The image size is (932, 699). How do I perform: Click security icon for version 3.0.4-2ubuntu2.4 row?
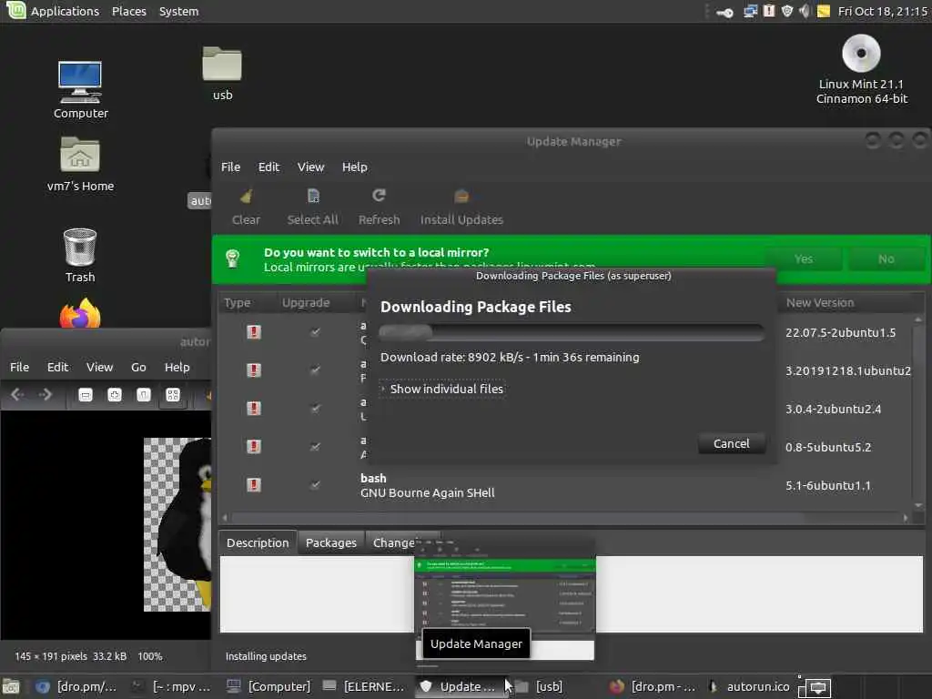pos(254,409)
